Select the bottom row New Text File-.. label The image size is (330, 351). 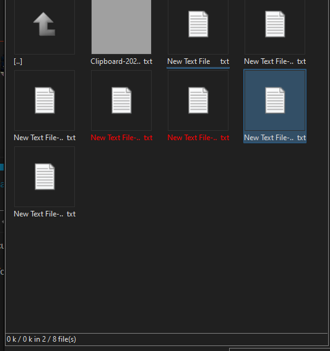coord(45,214)
